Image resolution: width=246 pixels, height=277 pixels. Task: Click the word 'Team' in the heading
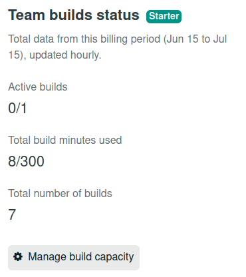click(x=27, y=15)
